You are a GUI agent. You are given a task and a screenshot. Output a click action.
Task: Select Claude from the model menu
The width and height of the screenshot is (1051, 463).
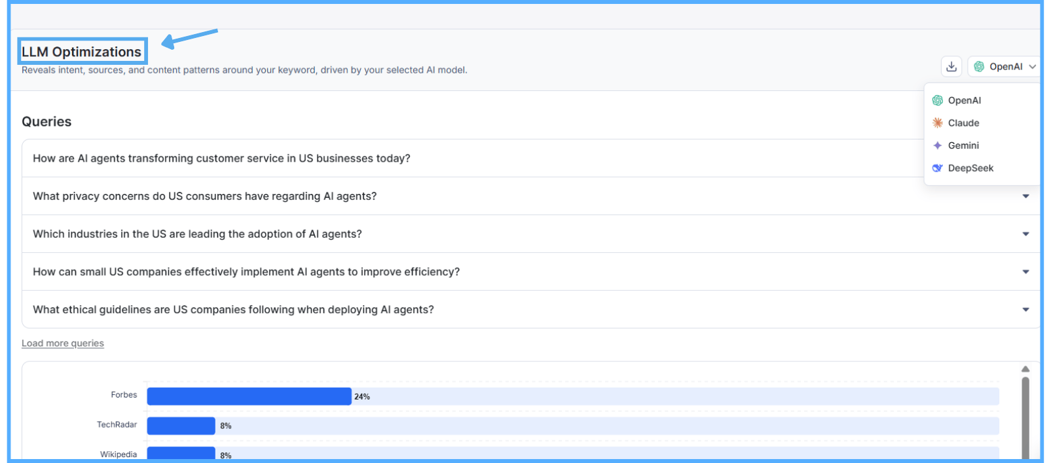964,123
